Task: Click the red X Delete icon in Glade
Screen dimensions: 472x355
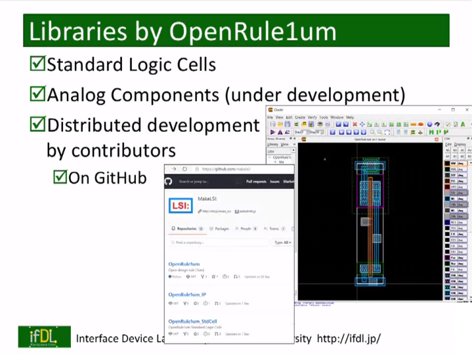Action: click(x=354, y=124)
